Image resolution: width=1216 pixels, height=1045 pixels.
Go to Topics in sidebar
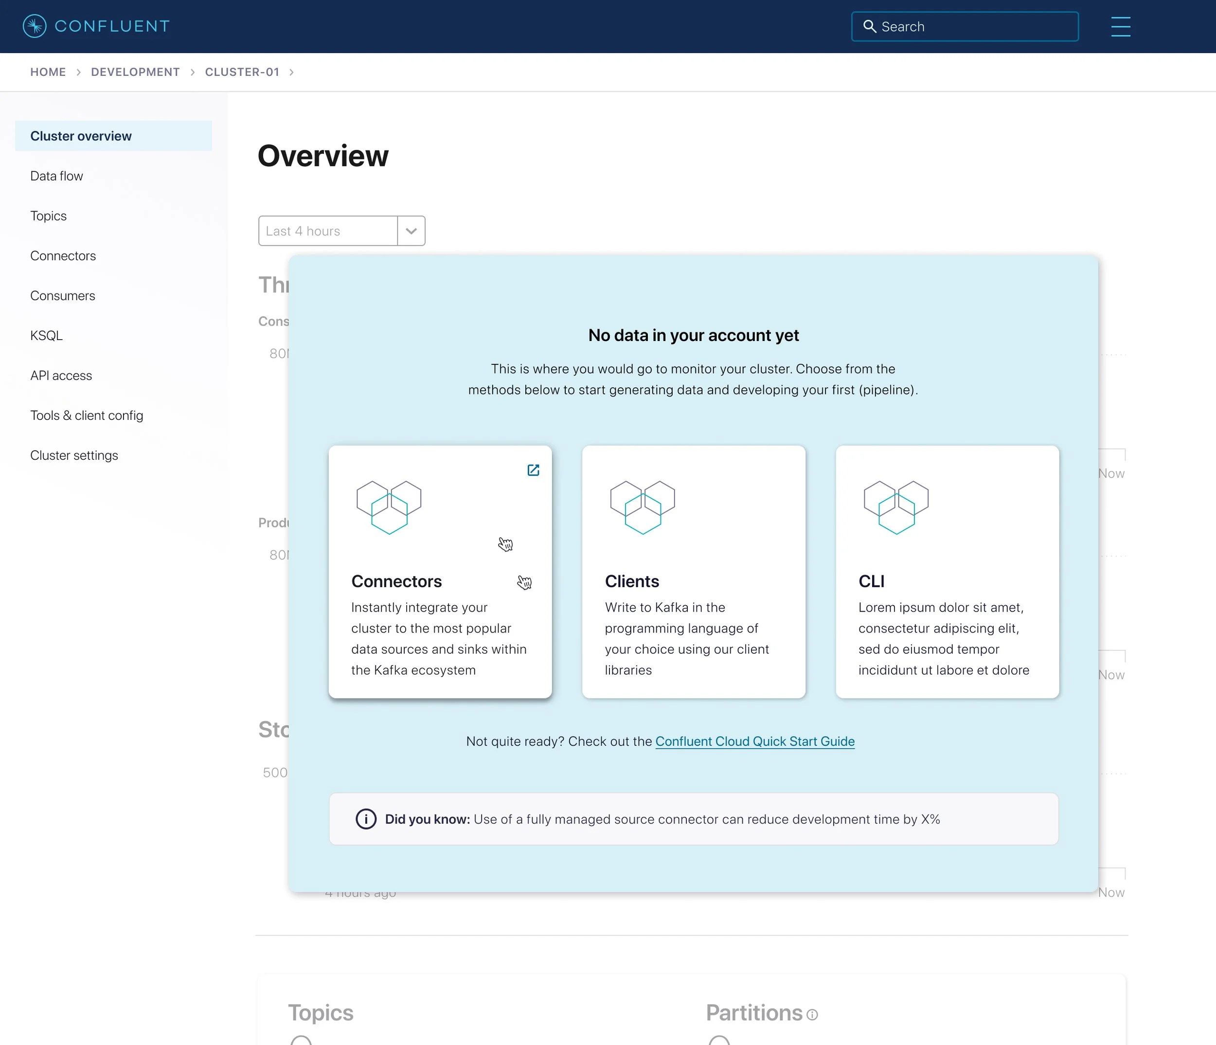click(x=49, y=216)
